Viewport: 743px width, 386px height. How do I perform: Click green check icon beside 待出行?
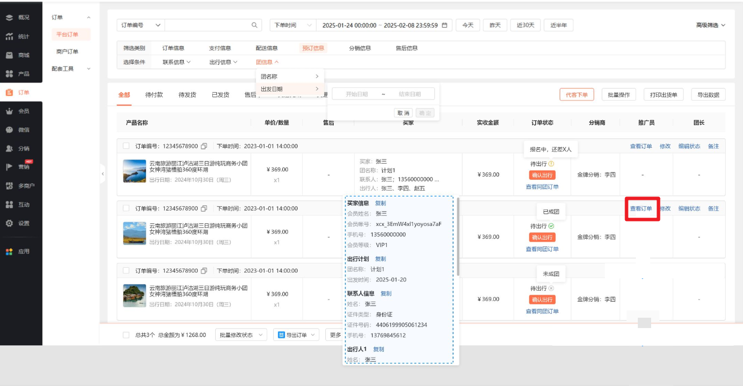pyautogui.click(x=551, y=226)
